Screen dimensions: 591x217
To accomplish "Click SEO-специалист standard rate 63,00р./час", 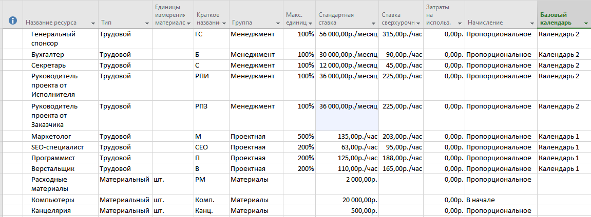I will [x=347, y=147].
